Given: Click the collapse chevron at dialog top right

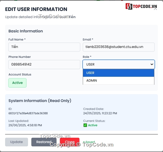Looking at the screenshot, I should pos(155,9).
